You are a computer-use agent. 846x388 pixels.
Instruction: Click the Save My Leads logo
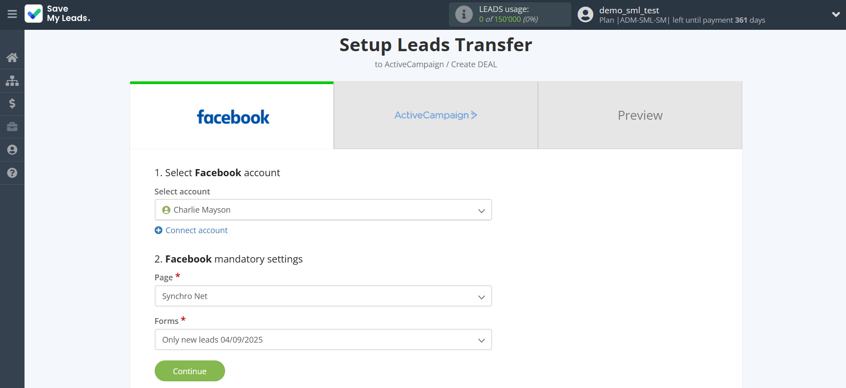point(57,14)
